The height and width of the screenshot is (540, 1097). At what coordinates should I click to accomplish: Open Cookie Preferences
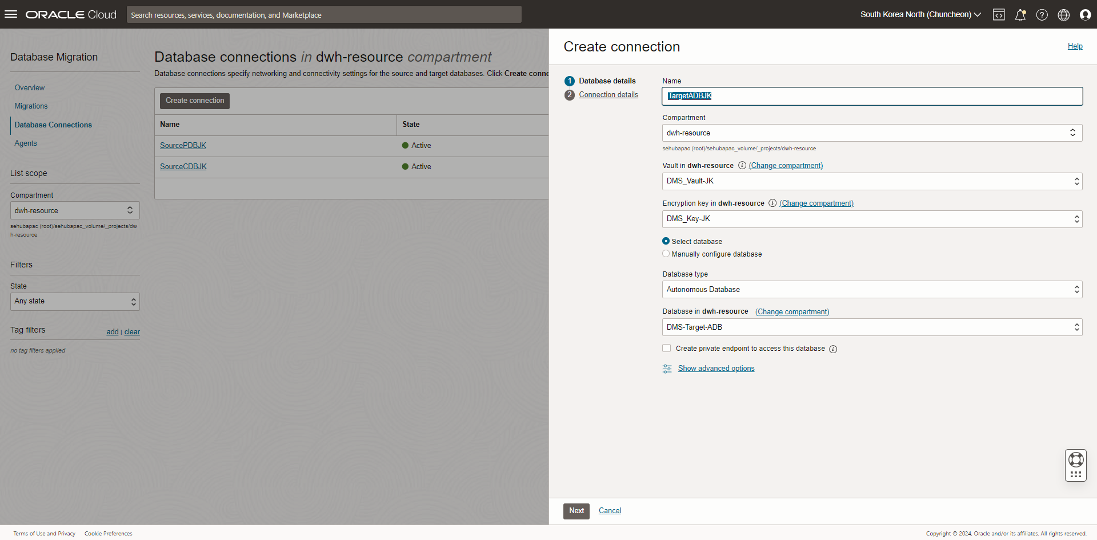(x=109, y=534)
